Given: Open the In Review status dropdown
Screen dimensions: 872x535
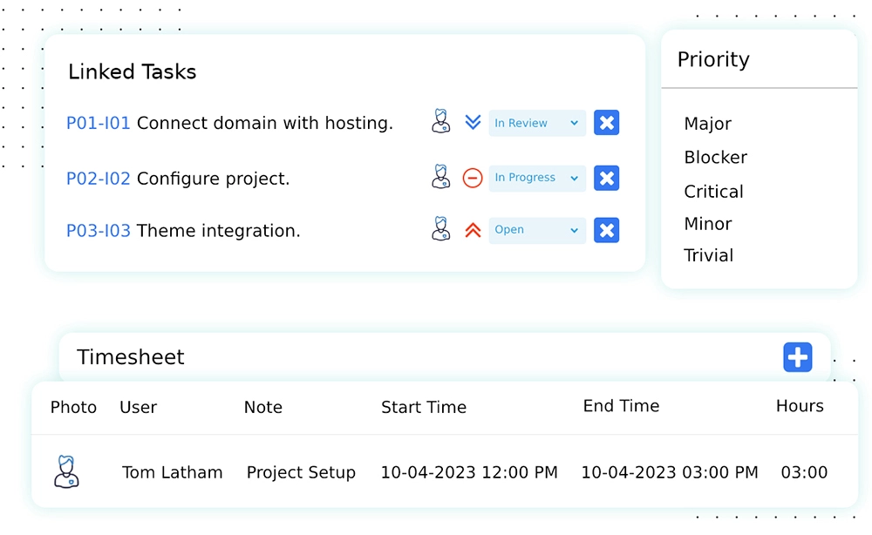Looking at the screenshot, I should [x=536, y=122].
